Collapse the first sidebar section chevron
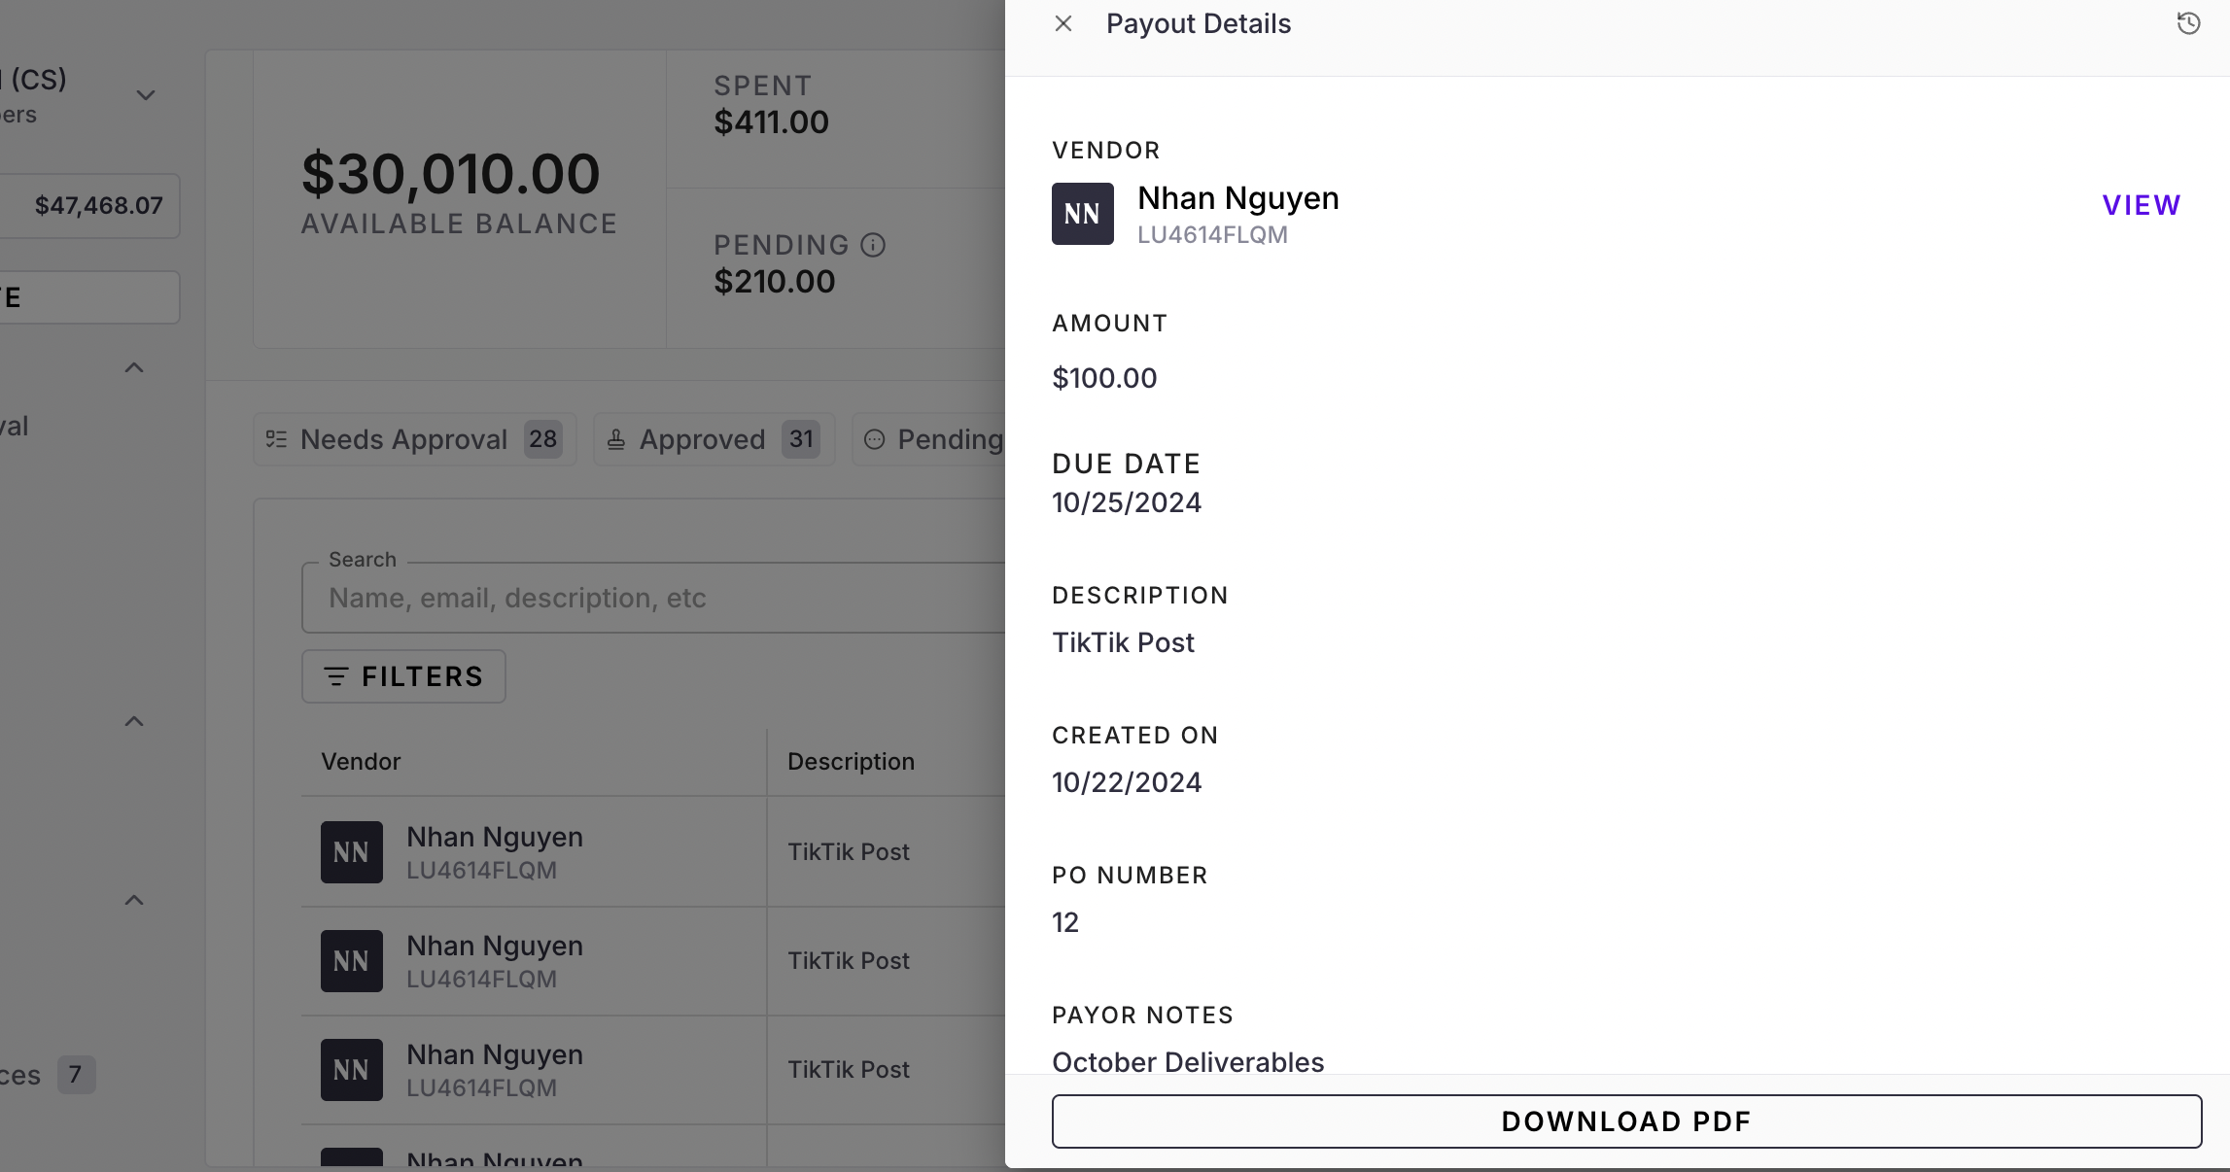Image resolution: width=2230 pixels, height=1172 pixels. pyautogui.click(x=134, y=367)
